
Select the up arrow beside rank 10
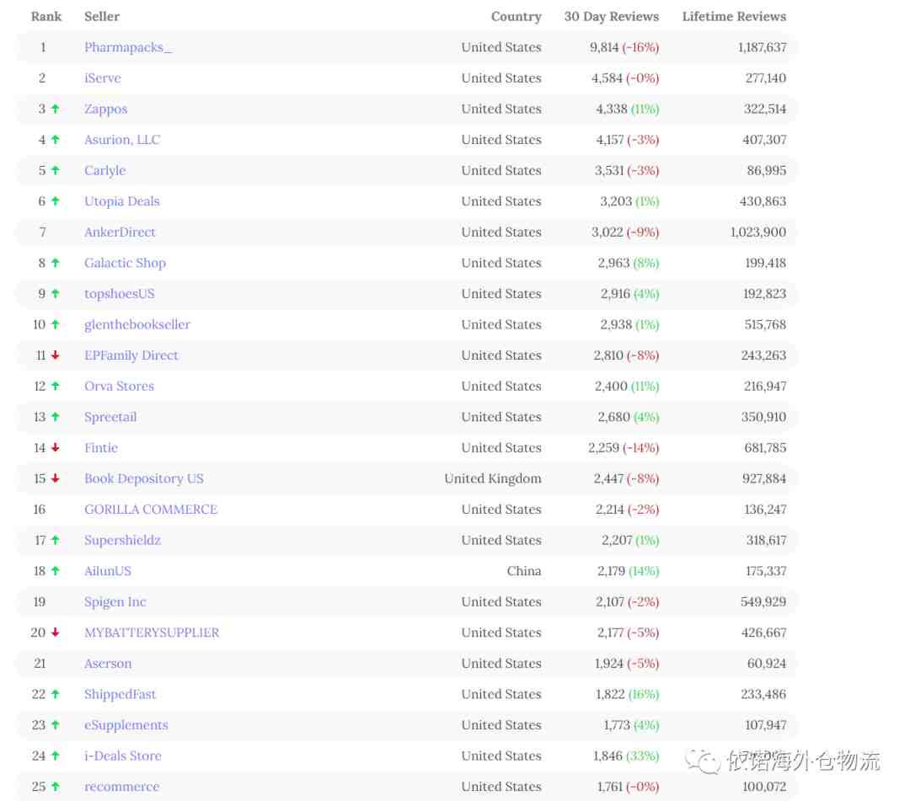55,324
